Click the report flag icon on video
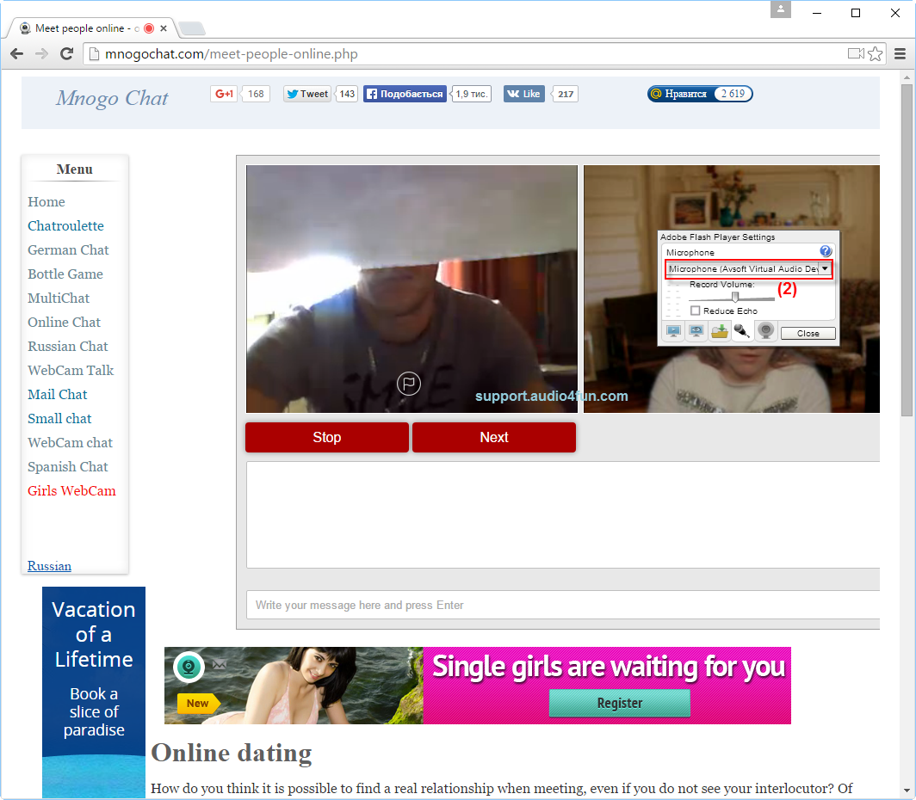Screen dimensions: 916x800 click(x=408, y=384)
